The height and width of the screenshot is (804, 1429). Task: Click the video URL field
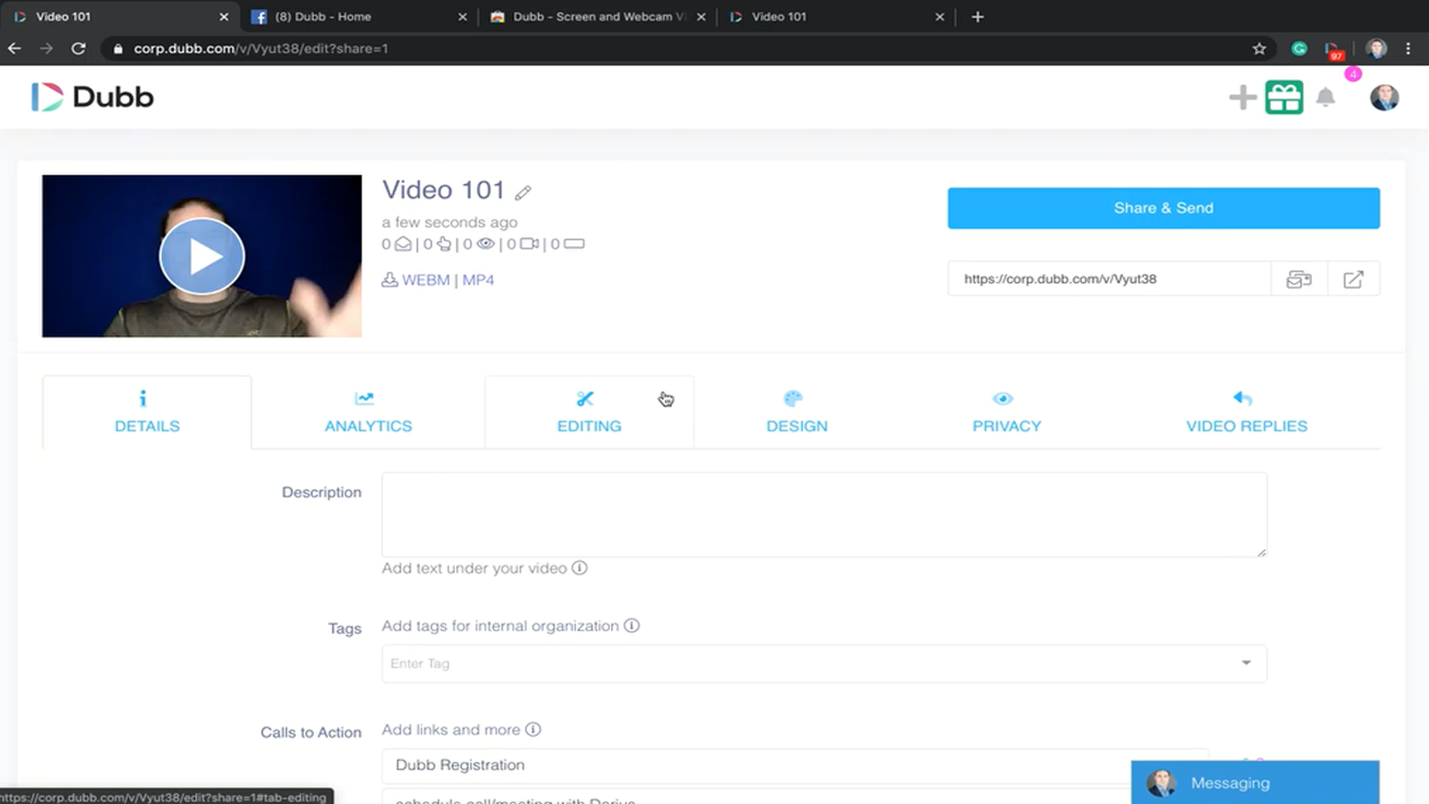tap(1109, 279)
